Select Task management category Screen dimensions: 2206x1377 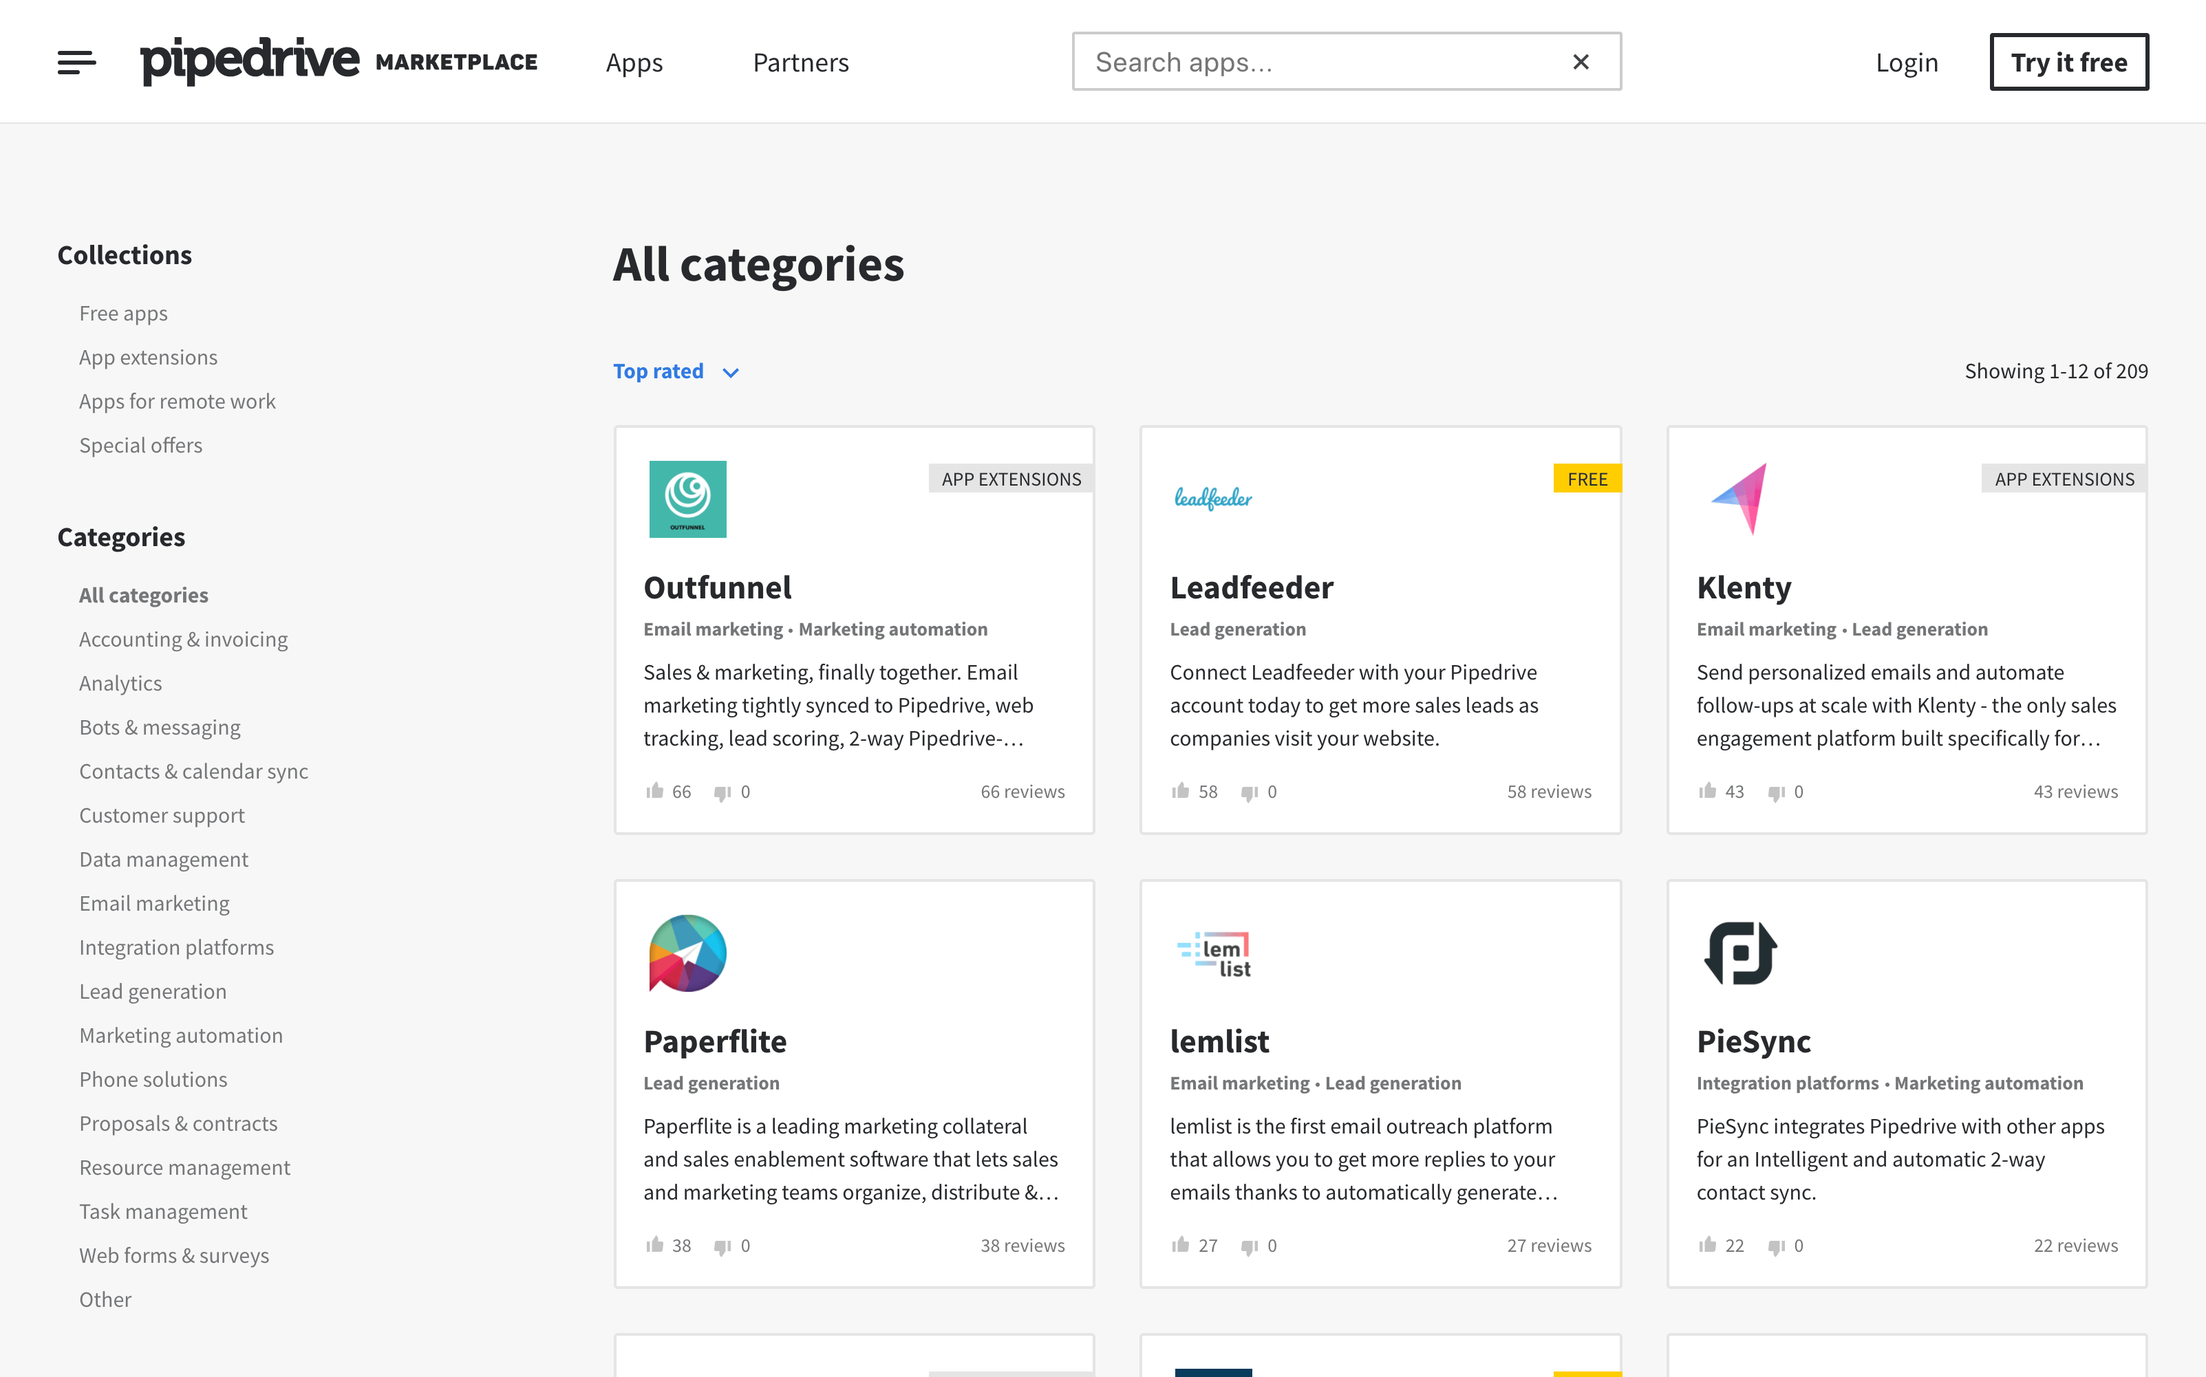[x=163, y=1211]
